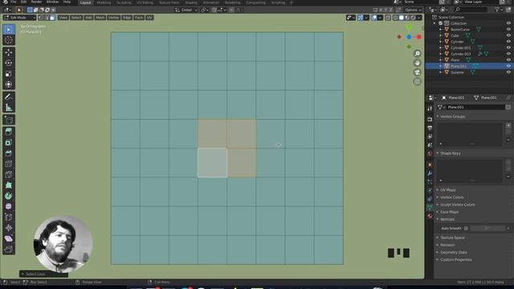
Task: Click the outliner search field
Action: 471,10
